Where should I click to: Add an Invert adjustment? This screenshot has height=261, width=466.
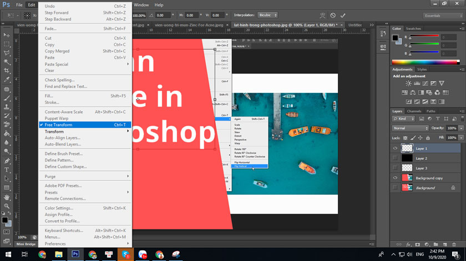tap(409, 102)
